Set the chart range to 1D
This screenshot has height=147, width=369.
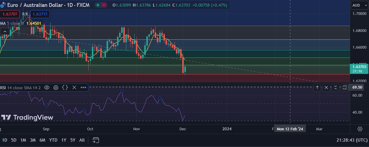(5, 140)
